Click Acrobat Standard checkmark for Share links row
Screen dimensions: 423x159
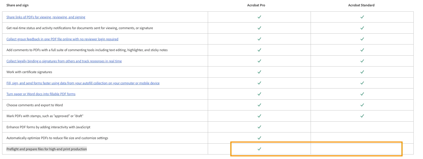362,17
